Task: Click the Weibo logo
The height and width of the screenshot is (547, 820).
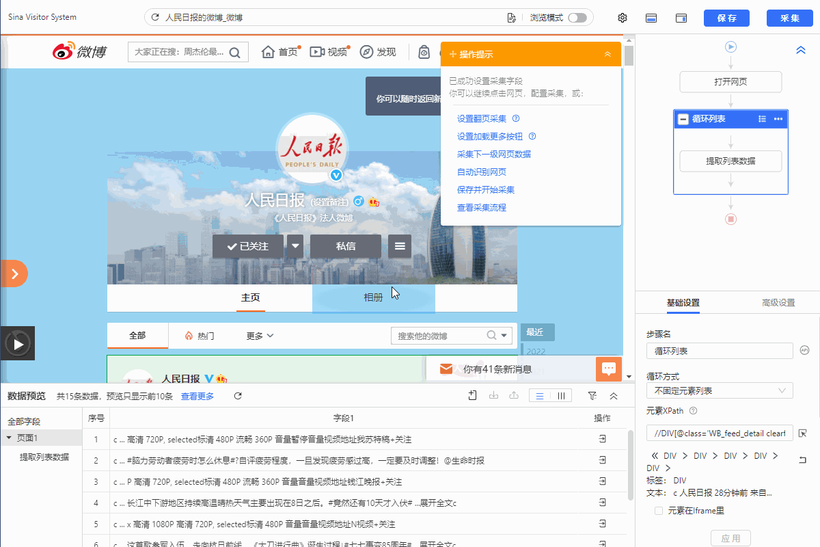Action: tap(79, 51)
